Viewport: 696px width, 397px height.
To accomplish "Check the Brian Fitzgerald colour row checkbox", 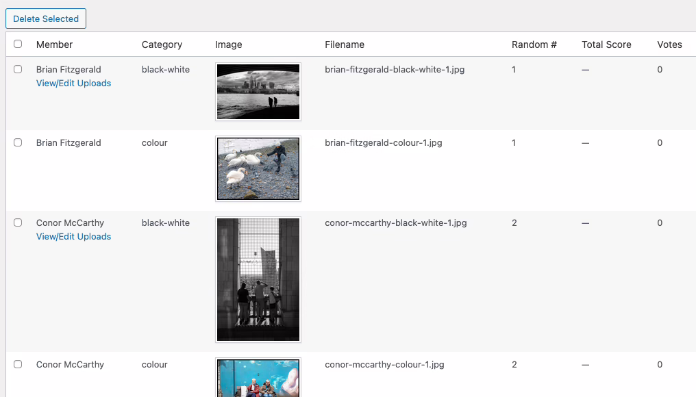I will pyautogui.click(x=18, y=142).
